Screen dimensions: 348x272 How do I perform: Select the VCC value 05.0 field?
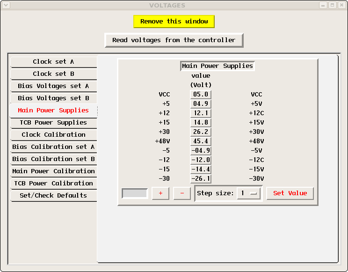pos(201,95)
